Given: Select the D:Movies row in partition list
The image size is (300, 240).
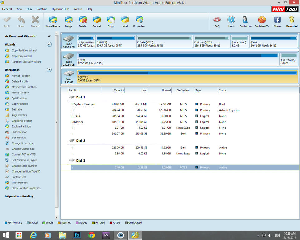Looking at the screenshot, I should pos(77,122).
